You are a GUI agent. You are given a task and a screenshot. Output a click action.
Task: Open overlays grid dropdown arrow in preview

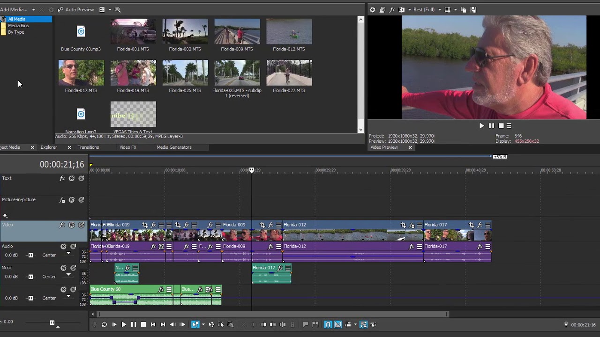(x=455, y=9)
